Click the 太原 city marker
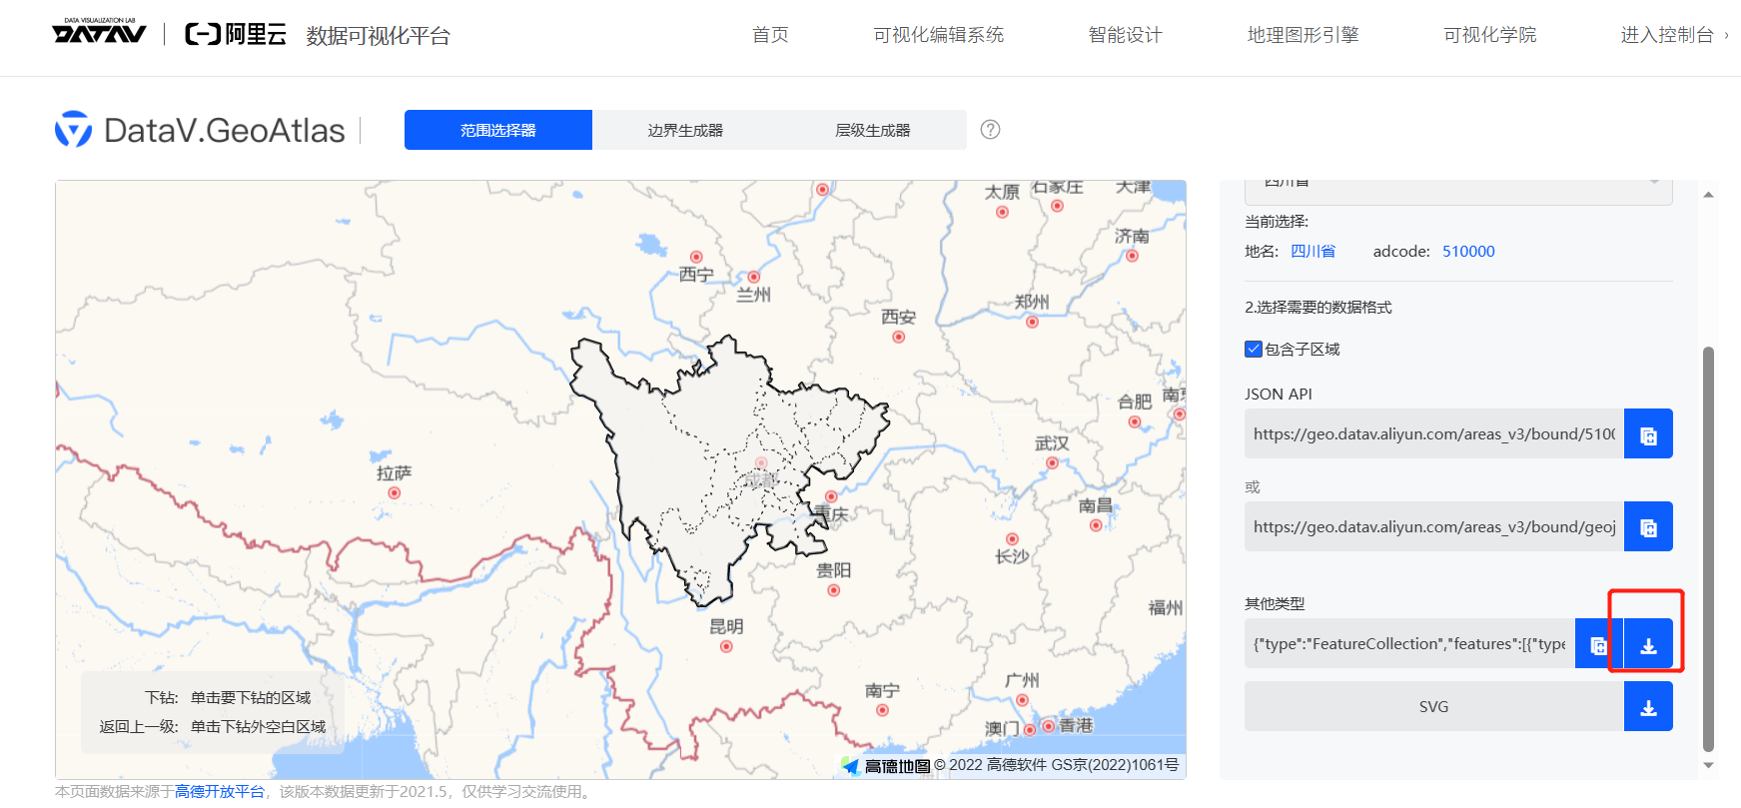This screenshot has width=1741, height=808. [1002, 212]
